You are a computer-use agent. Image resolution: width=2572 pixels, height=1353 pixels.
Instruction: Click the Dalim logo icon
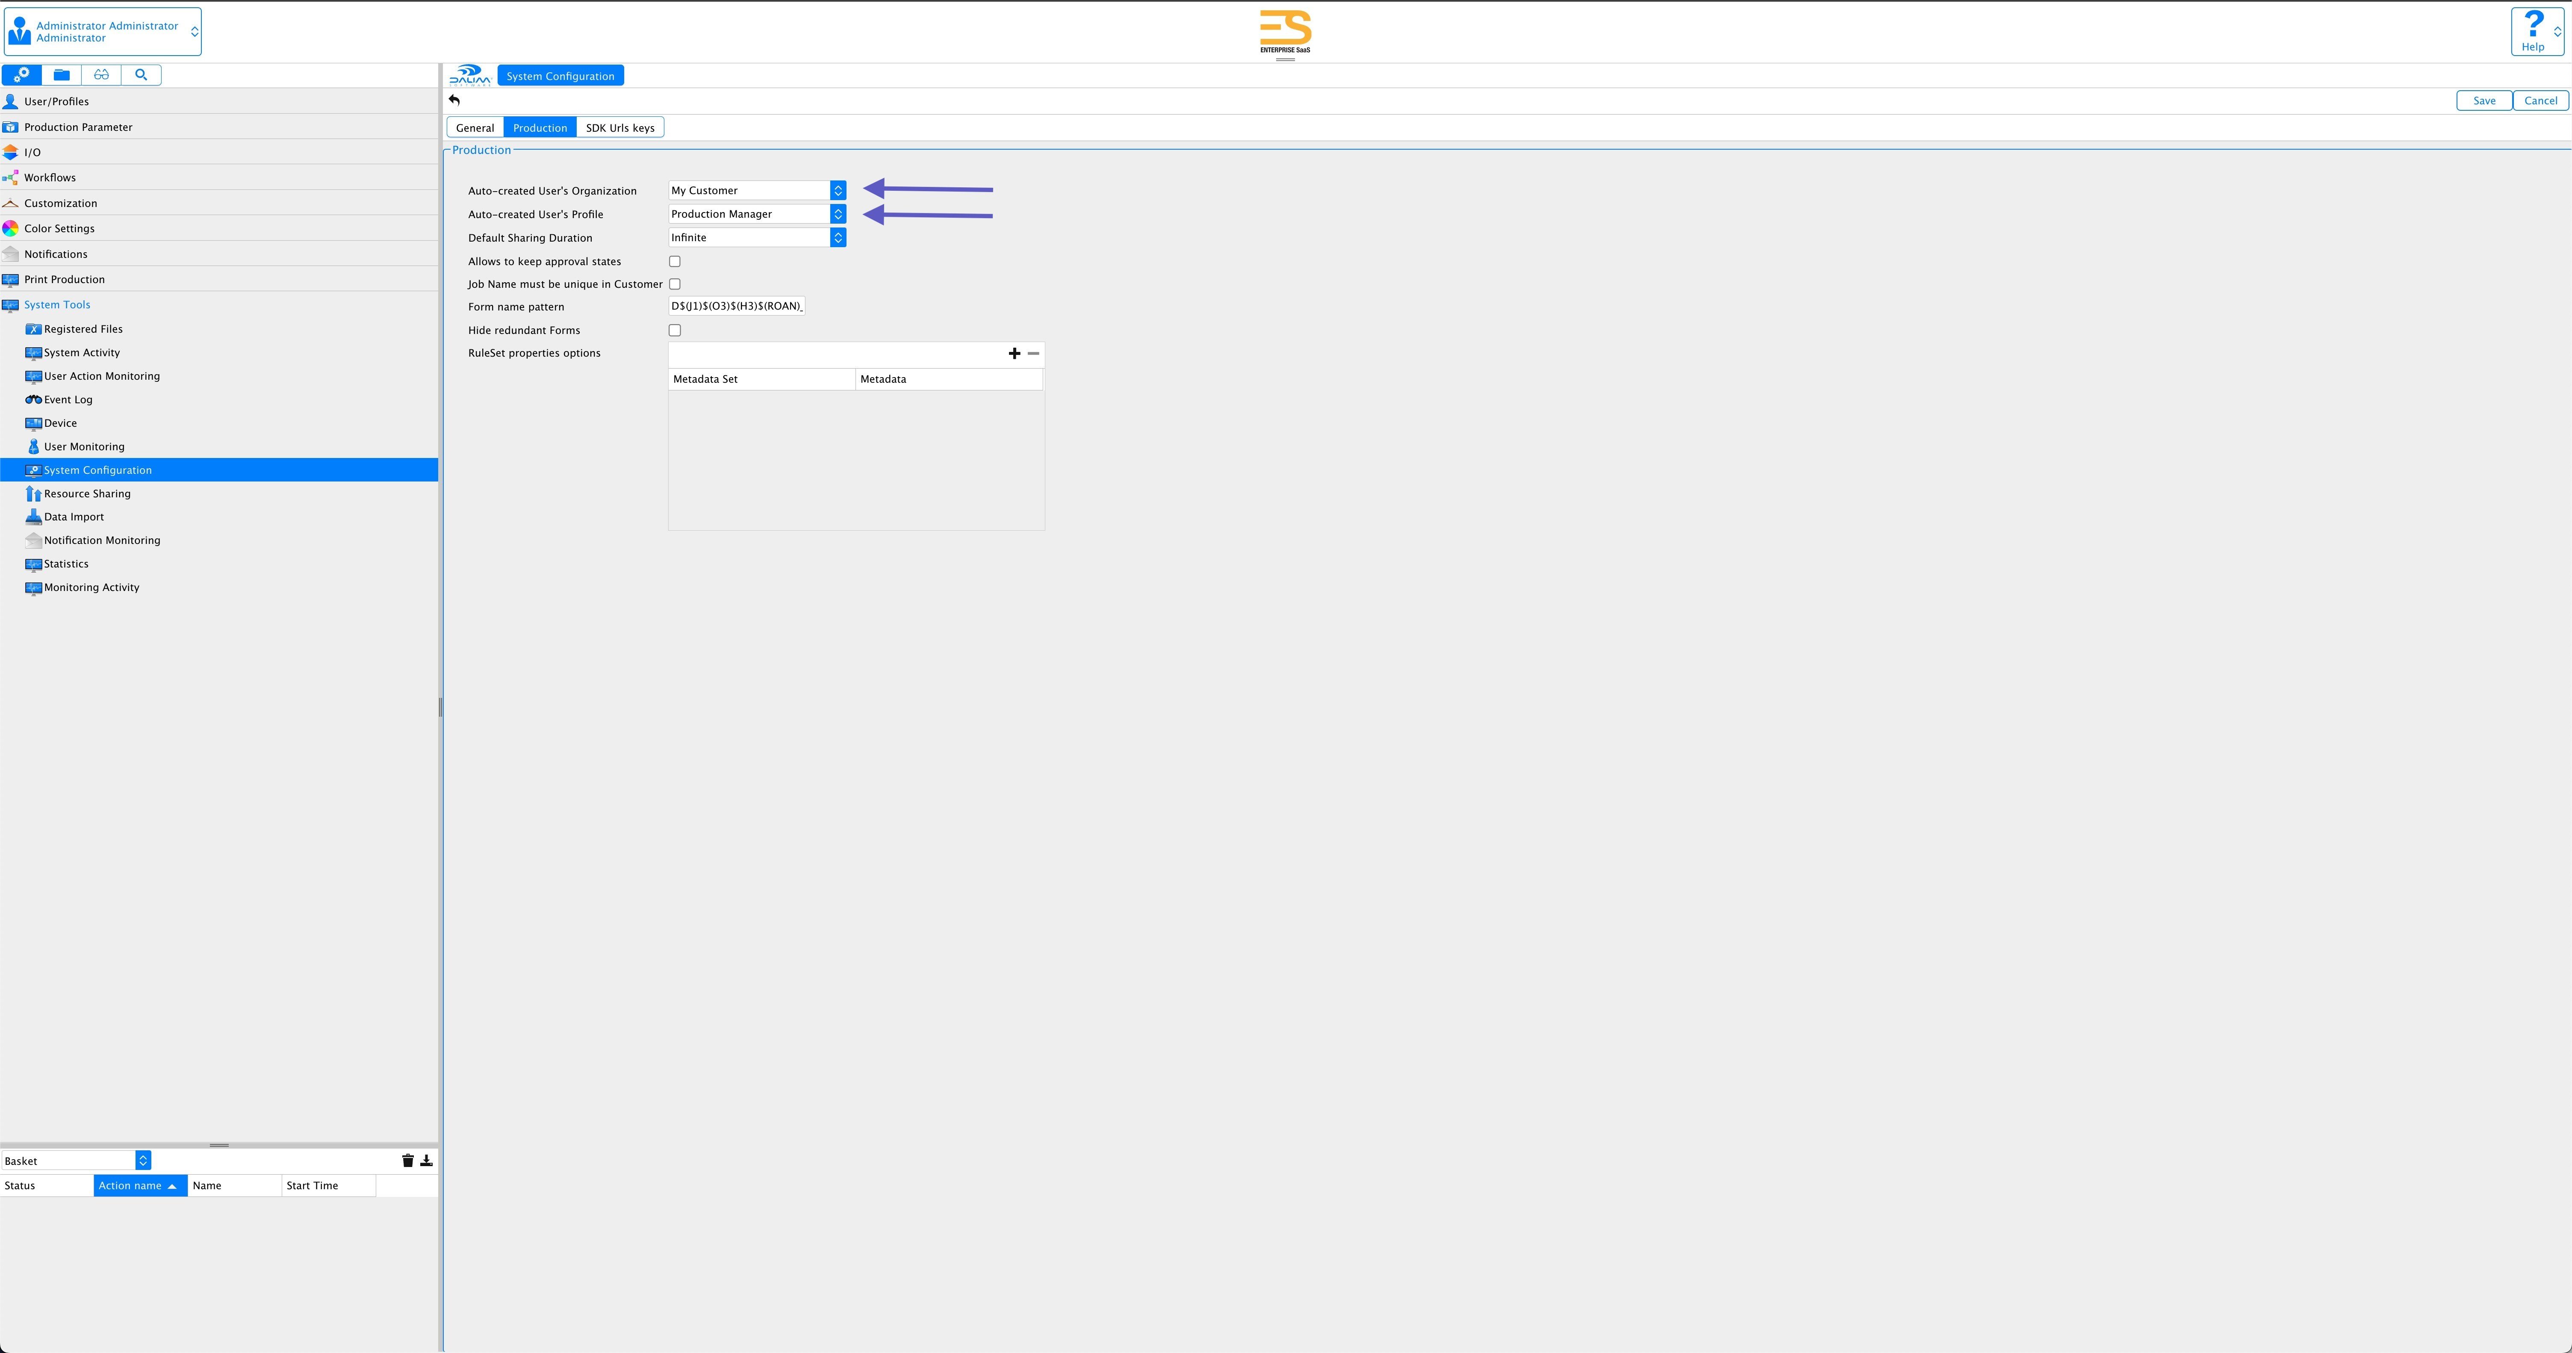pyautogui.click(x=469, y=76)
